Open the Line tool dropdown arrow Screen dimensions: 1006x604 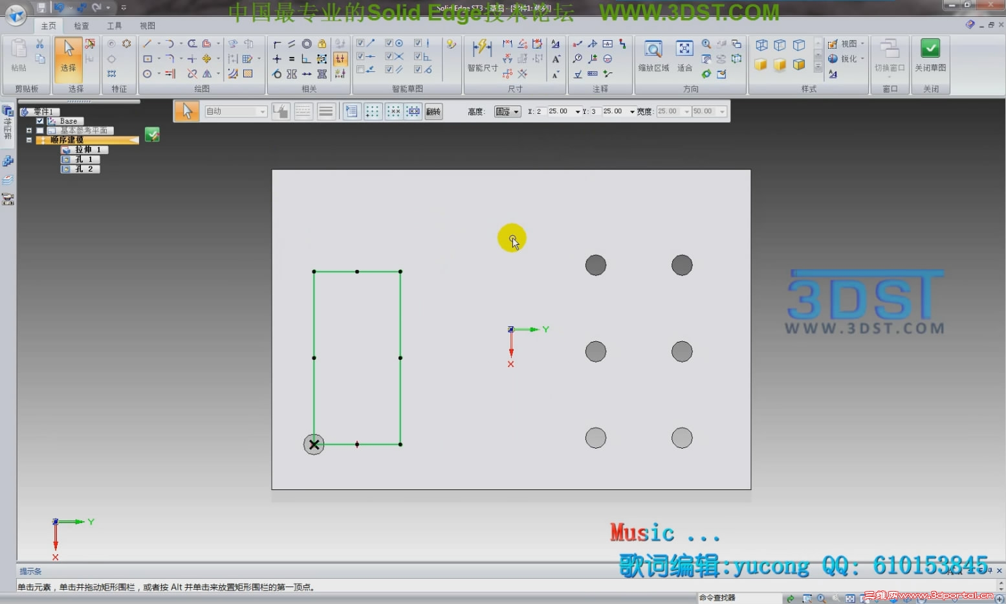(159, 43)
